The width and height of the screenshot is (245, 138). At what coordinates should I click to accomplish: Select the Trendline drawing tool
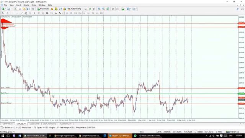tap(21, 13)
